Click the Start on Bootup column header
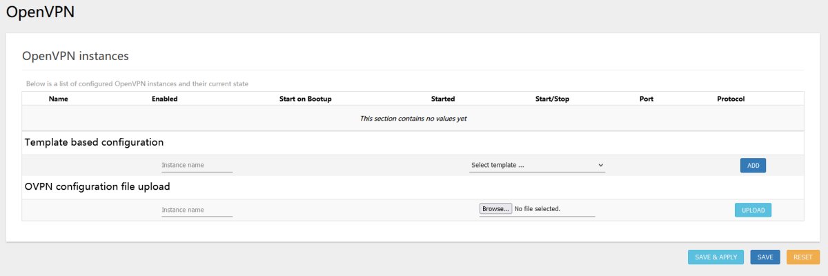Viewport: 828px width, 276px height. [306, 99]
